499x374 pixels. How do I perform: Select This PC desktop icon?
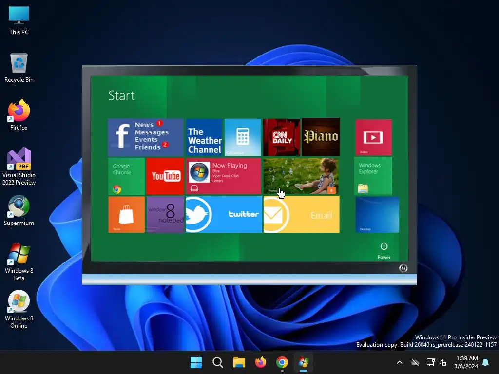click(x=19, y=20)
